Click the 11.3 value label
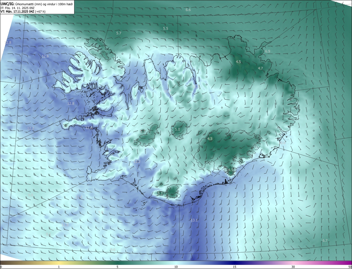 (66, 225)
